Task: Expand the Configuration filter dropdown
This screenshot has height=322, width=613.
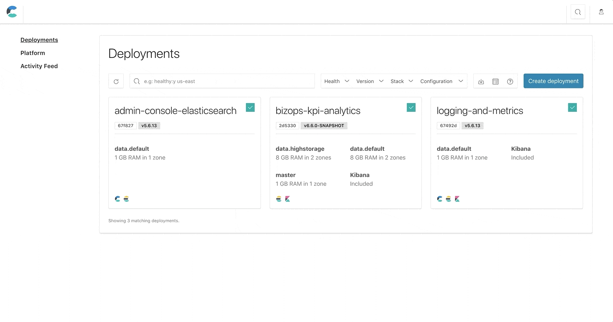Action: tap(442, 81)
